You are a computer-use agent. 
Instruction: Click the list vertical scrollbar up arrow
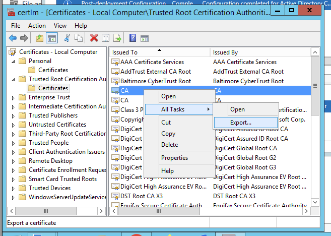315,52
